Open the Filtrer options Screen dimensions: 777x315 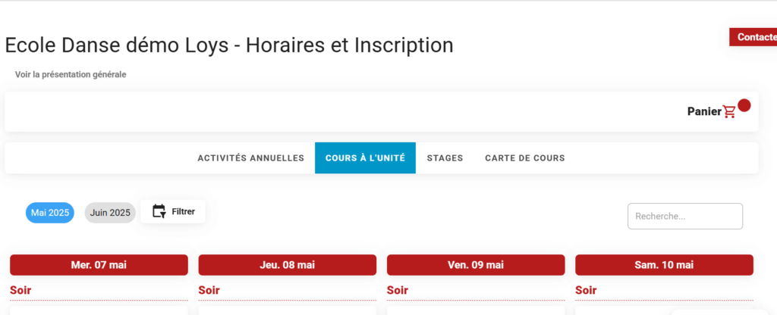[183, 212]
